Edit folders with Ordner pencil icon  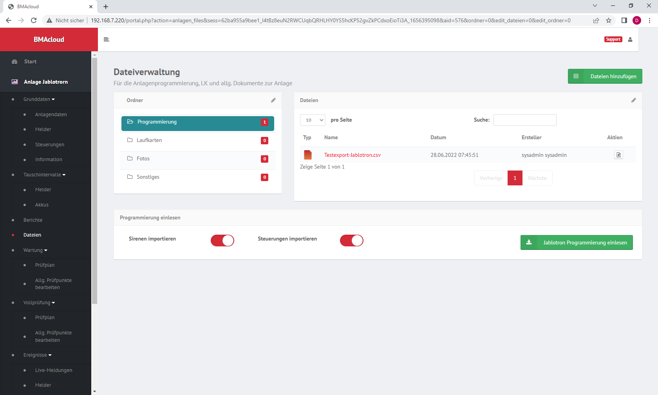coord(273,100)
